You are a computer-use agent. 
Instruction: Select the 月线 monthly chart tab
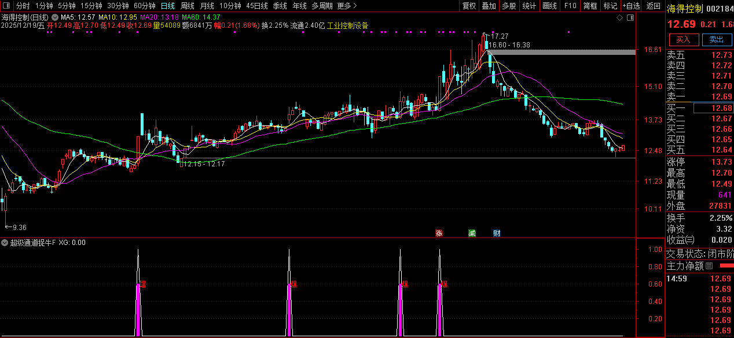tap(207, 6)
